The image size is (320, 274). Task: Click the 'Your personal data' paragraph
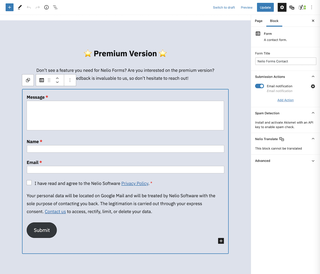pos(121,204)
